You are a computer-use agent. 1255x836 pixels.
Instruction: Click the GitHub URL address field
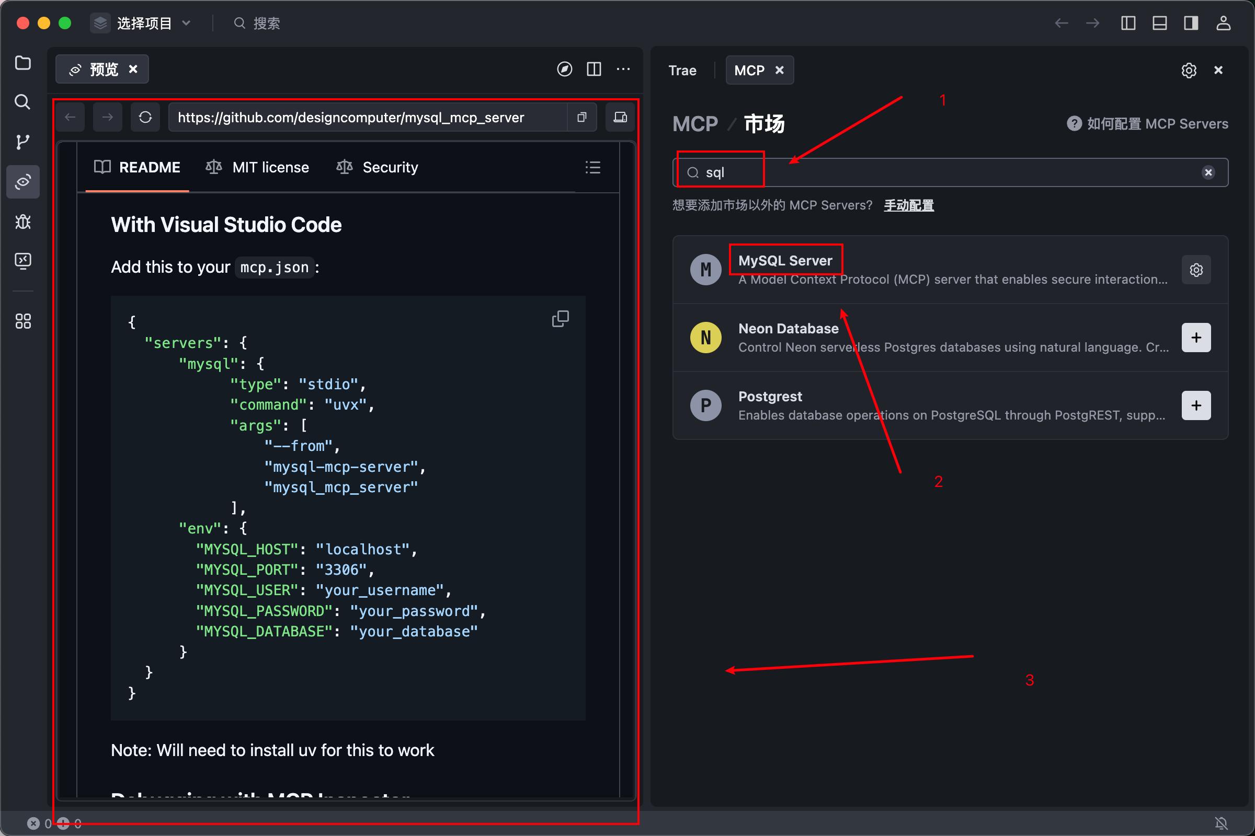point(368,117)
